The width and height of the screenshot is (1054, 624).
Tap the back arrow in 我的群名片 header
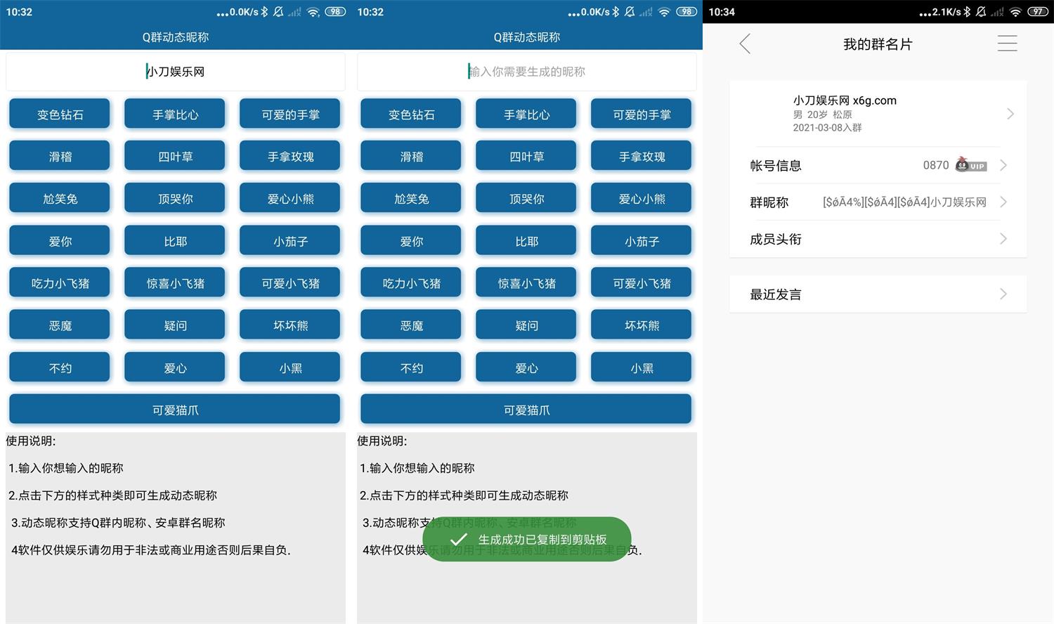click(x=746, y=44)
